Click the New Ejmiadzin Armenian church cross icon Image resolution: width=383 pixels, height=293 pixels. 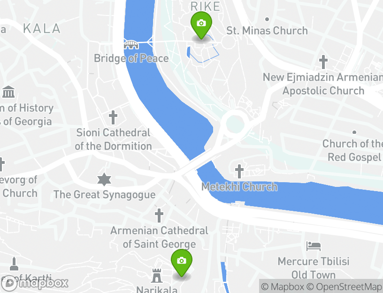[323, 62]
